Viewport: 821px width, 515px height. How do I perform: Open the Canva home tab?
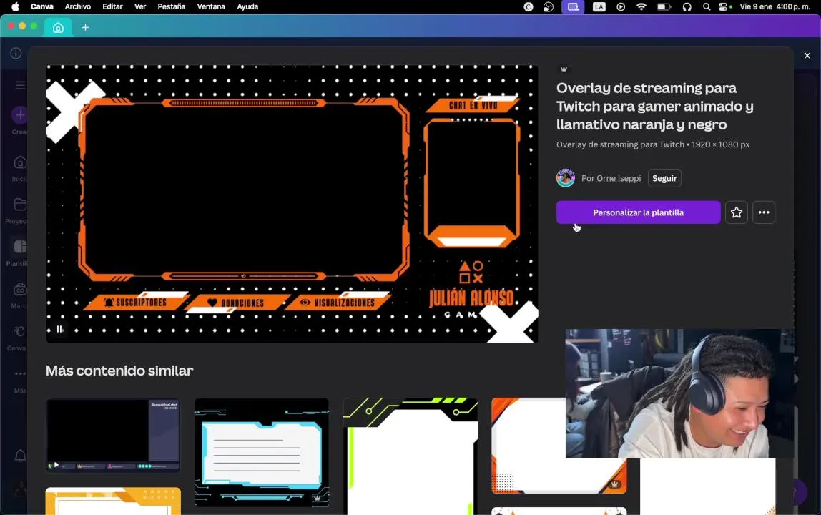[x=58, y=28]
